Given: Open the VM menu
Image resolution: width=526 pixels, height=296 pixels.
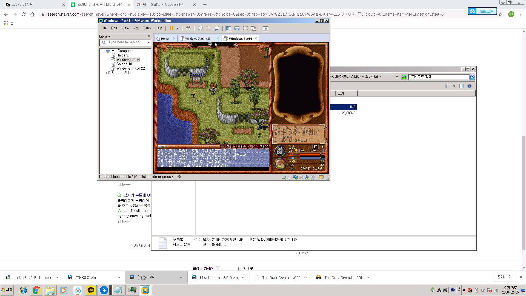Looking at the screenshot, I should 136,28.
